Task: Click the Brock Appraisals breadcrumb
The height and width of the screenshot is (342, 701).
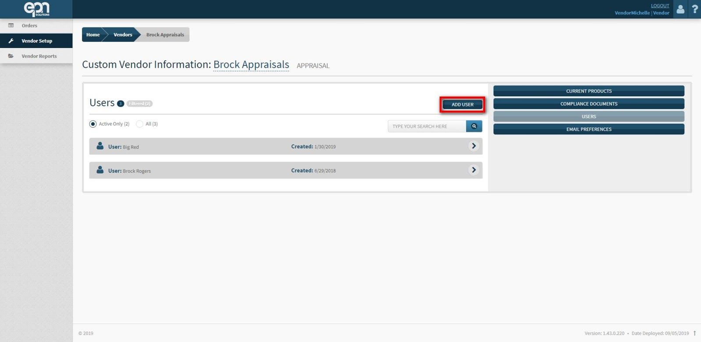Action: tap(165, 35)
